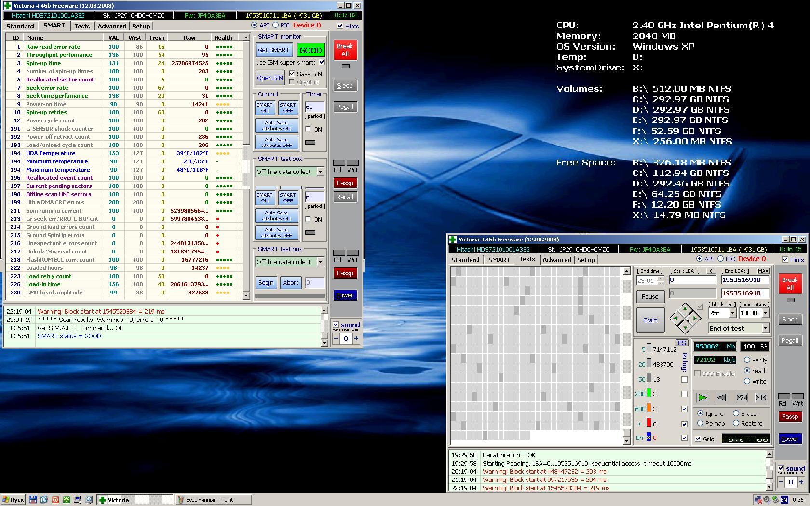Click scan grid scrollbar up arrow
The height and width of the screenshot is (506, 810).
[x=626, y=271]
